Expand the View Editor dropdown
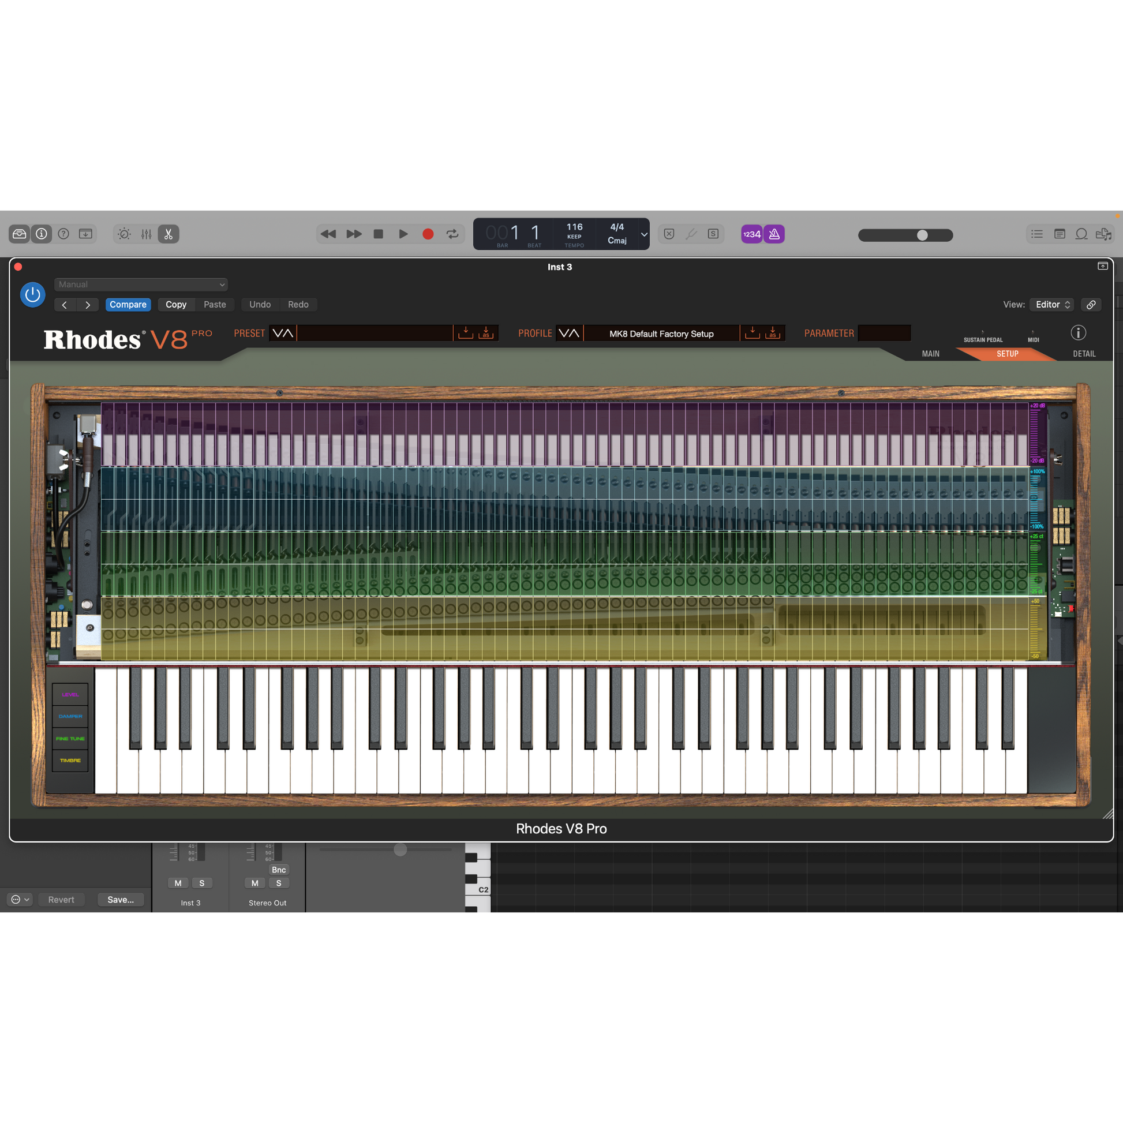Image resolution: width=1123 pixels, height=1123 pixels. click(x=1051, y=305)
